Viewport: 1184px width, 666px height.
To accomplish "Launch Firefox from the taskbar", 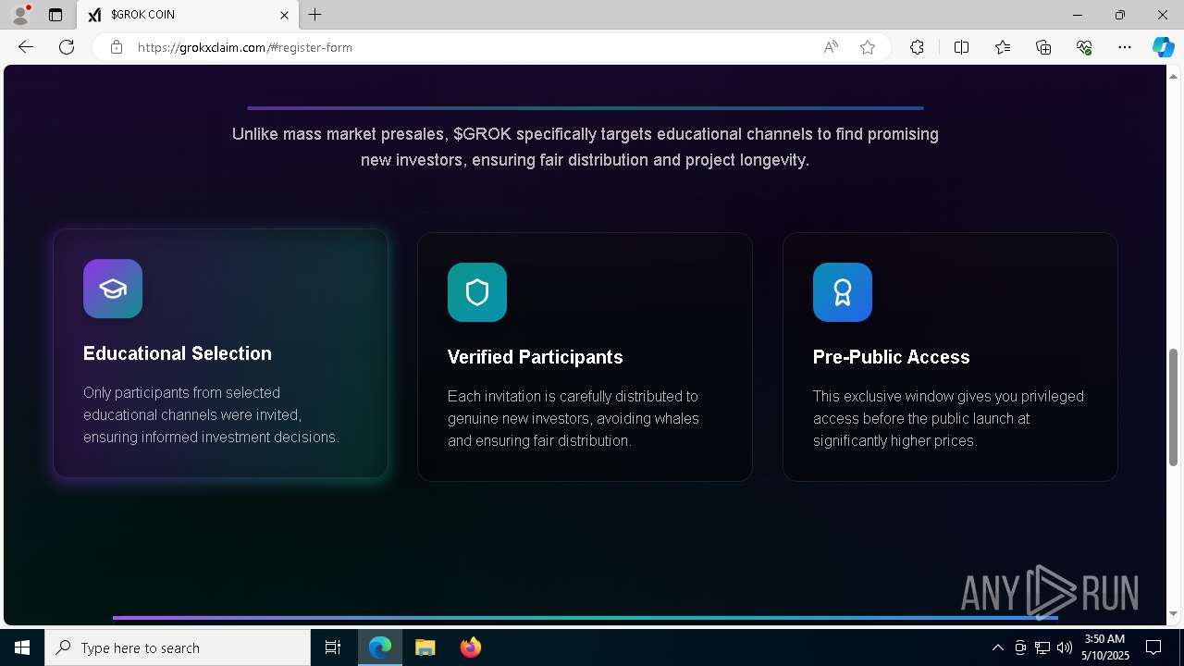I will [470, 647].
